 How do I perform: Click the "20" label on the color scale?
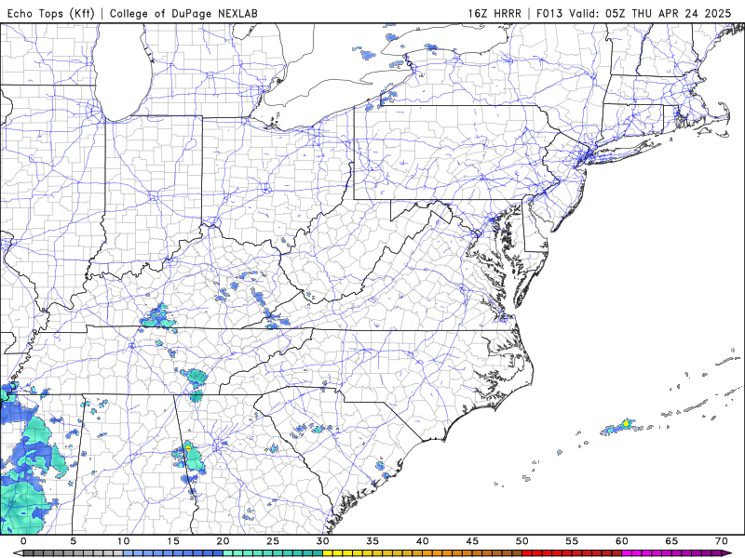[x=223, y=541]
